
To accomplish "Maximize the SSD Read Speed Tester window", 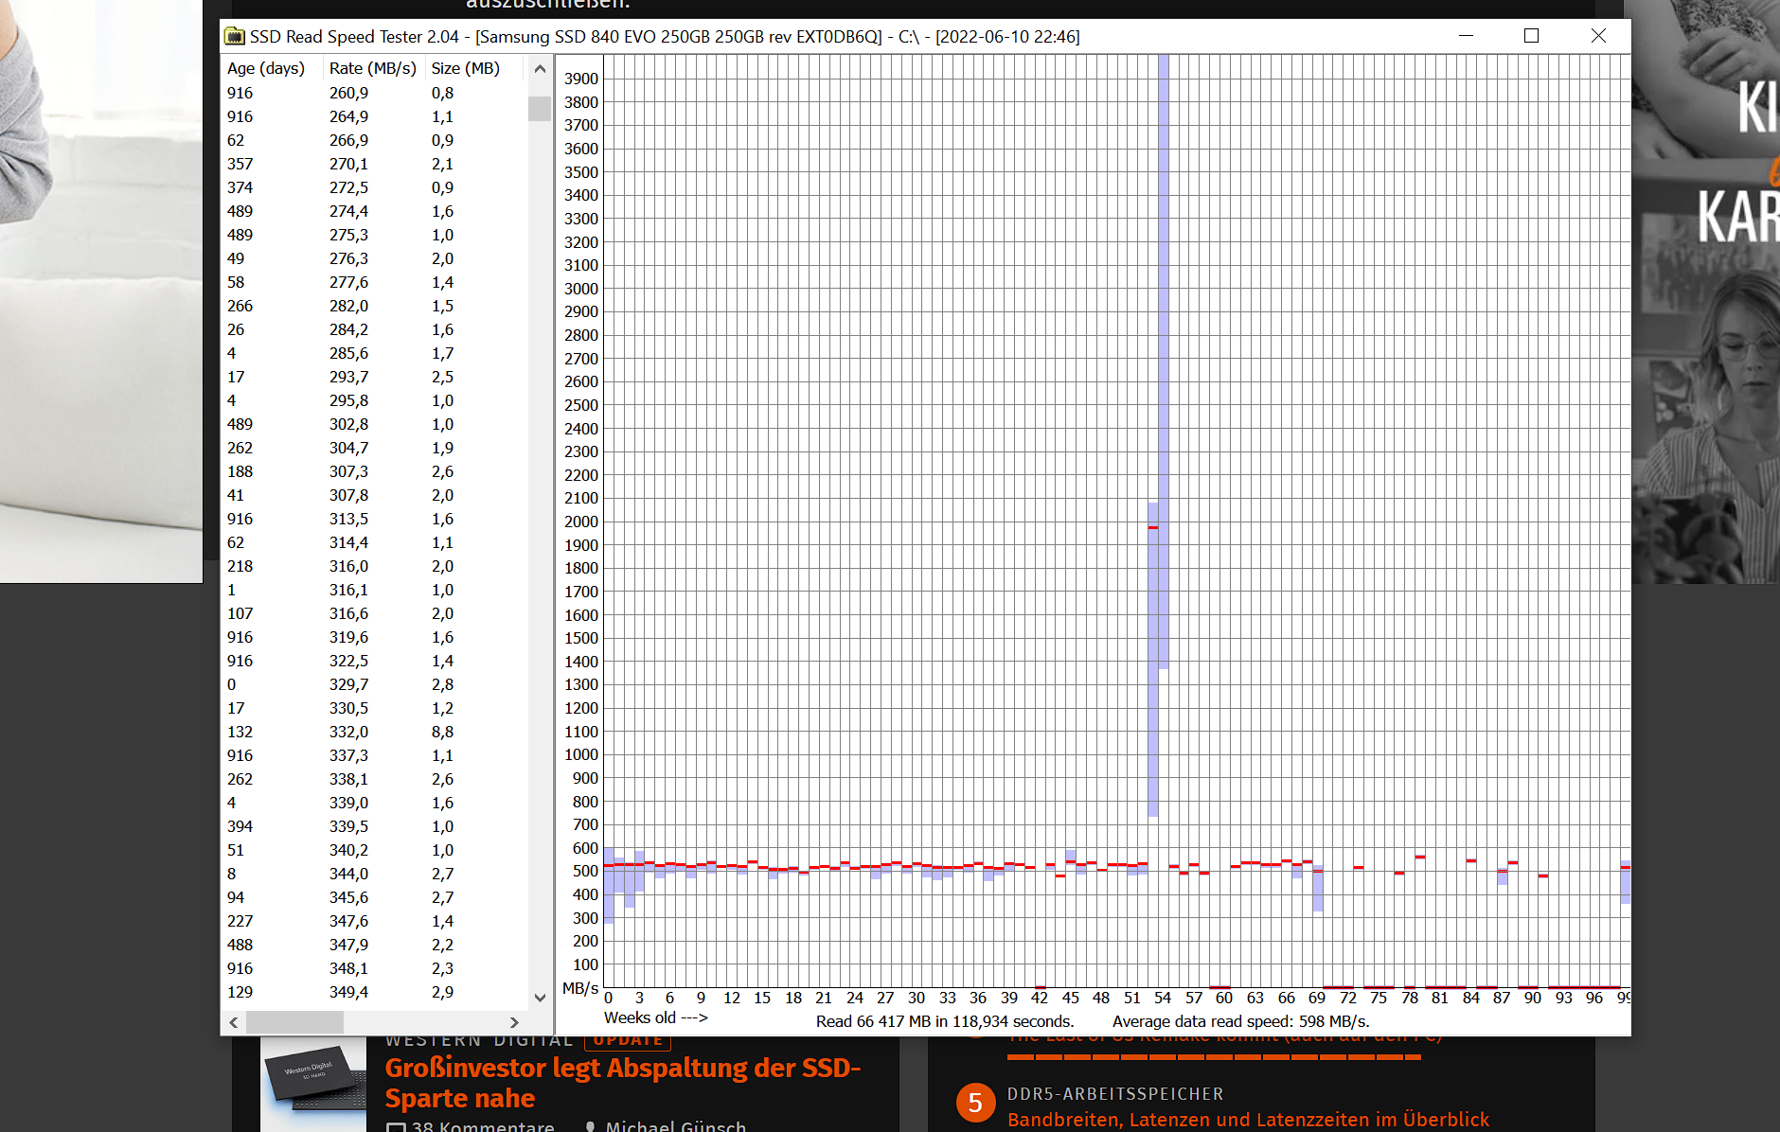I will (1531, 36).
